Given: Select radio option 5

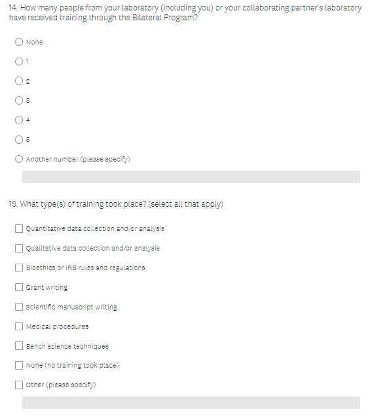Looking at the screenshot, I should coord(19,140).
